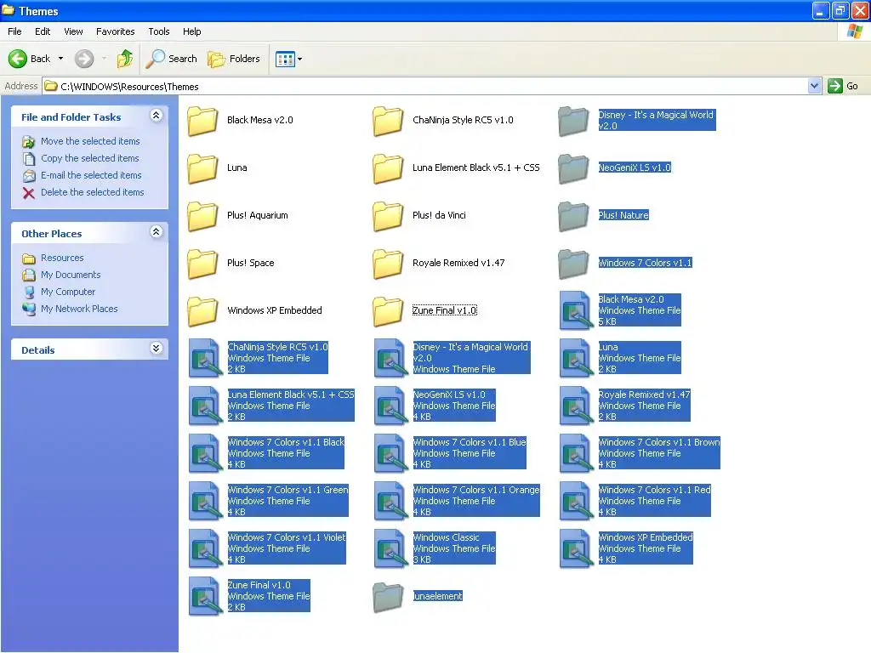Select the Windows 7 Colors v1.1 folder icon
Image resolution: width=871 pixels, height=653 pixels.
click(x=574, y=264)
